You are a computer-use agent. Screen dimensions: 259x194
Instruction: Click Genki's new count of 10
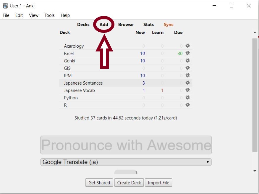(143, 61)
